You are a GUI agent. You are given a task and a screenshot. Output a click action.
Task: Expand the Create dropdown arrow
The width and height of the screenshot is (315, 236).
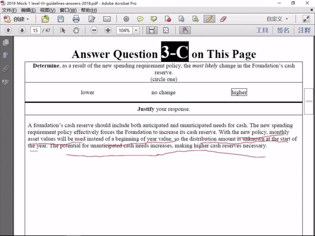click(28, 19)
